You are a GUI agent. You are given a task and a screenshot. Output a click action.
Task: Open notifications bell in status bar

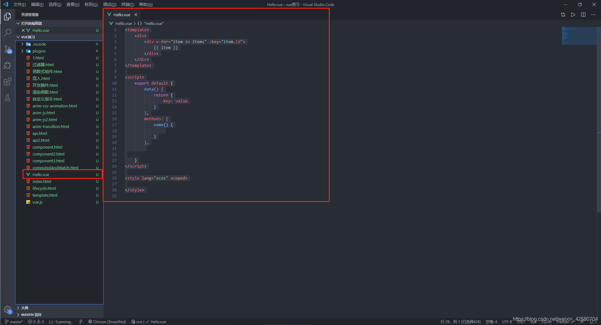592,322
